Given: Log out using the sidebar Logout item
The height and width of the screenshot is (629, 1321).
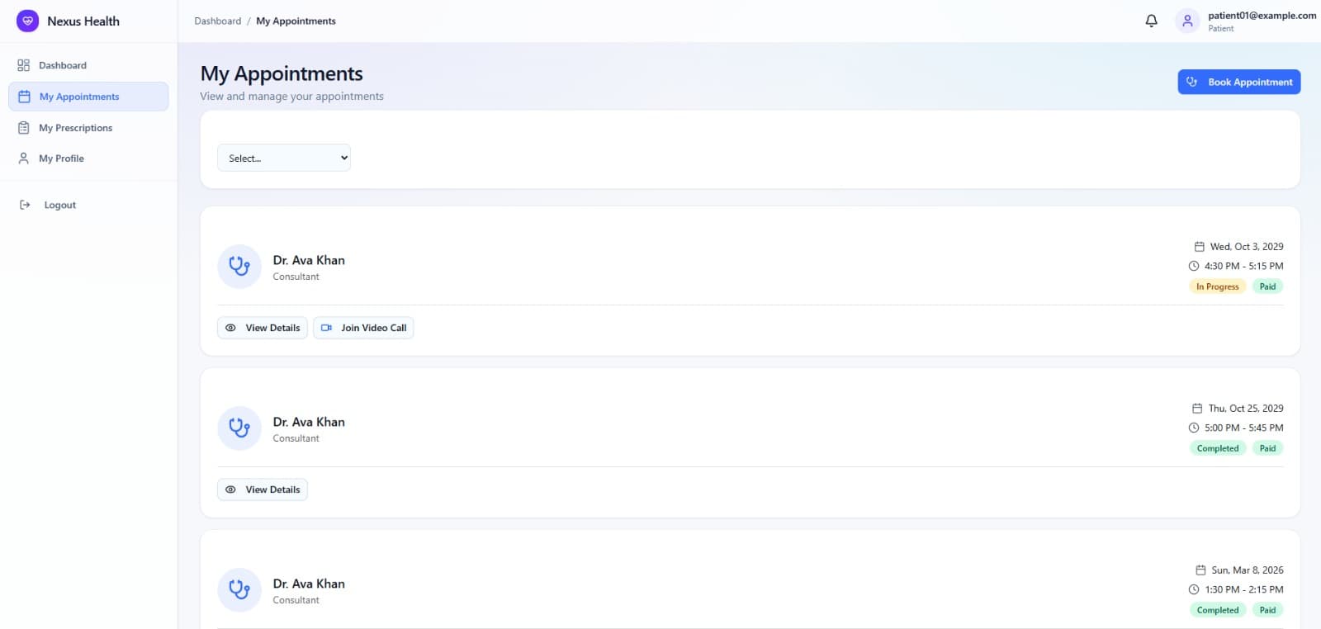Looking at the screenshot, I should pos(59,205).
